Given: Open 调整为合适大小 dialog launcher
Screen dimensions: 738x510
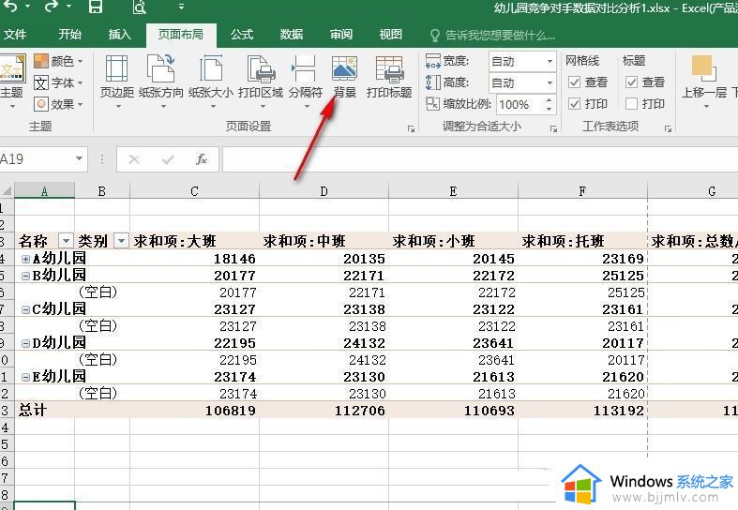Looking at the screenshot, I should [x=553, y=128].
